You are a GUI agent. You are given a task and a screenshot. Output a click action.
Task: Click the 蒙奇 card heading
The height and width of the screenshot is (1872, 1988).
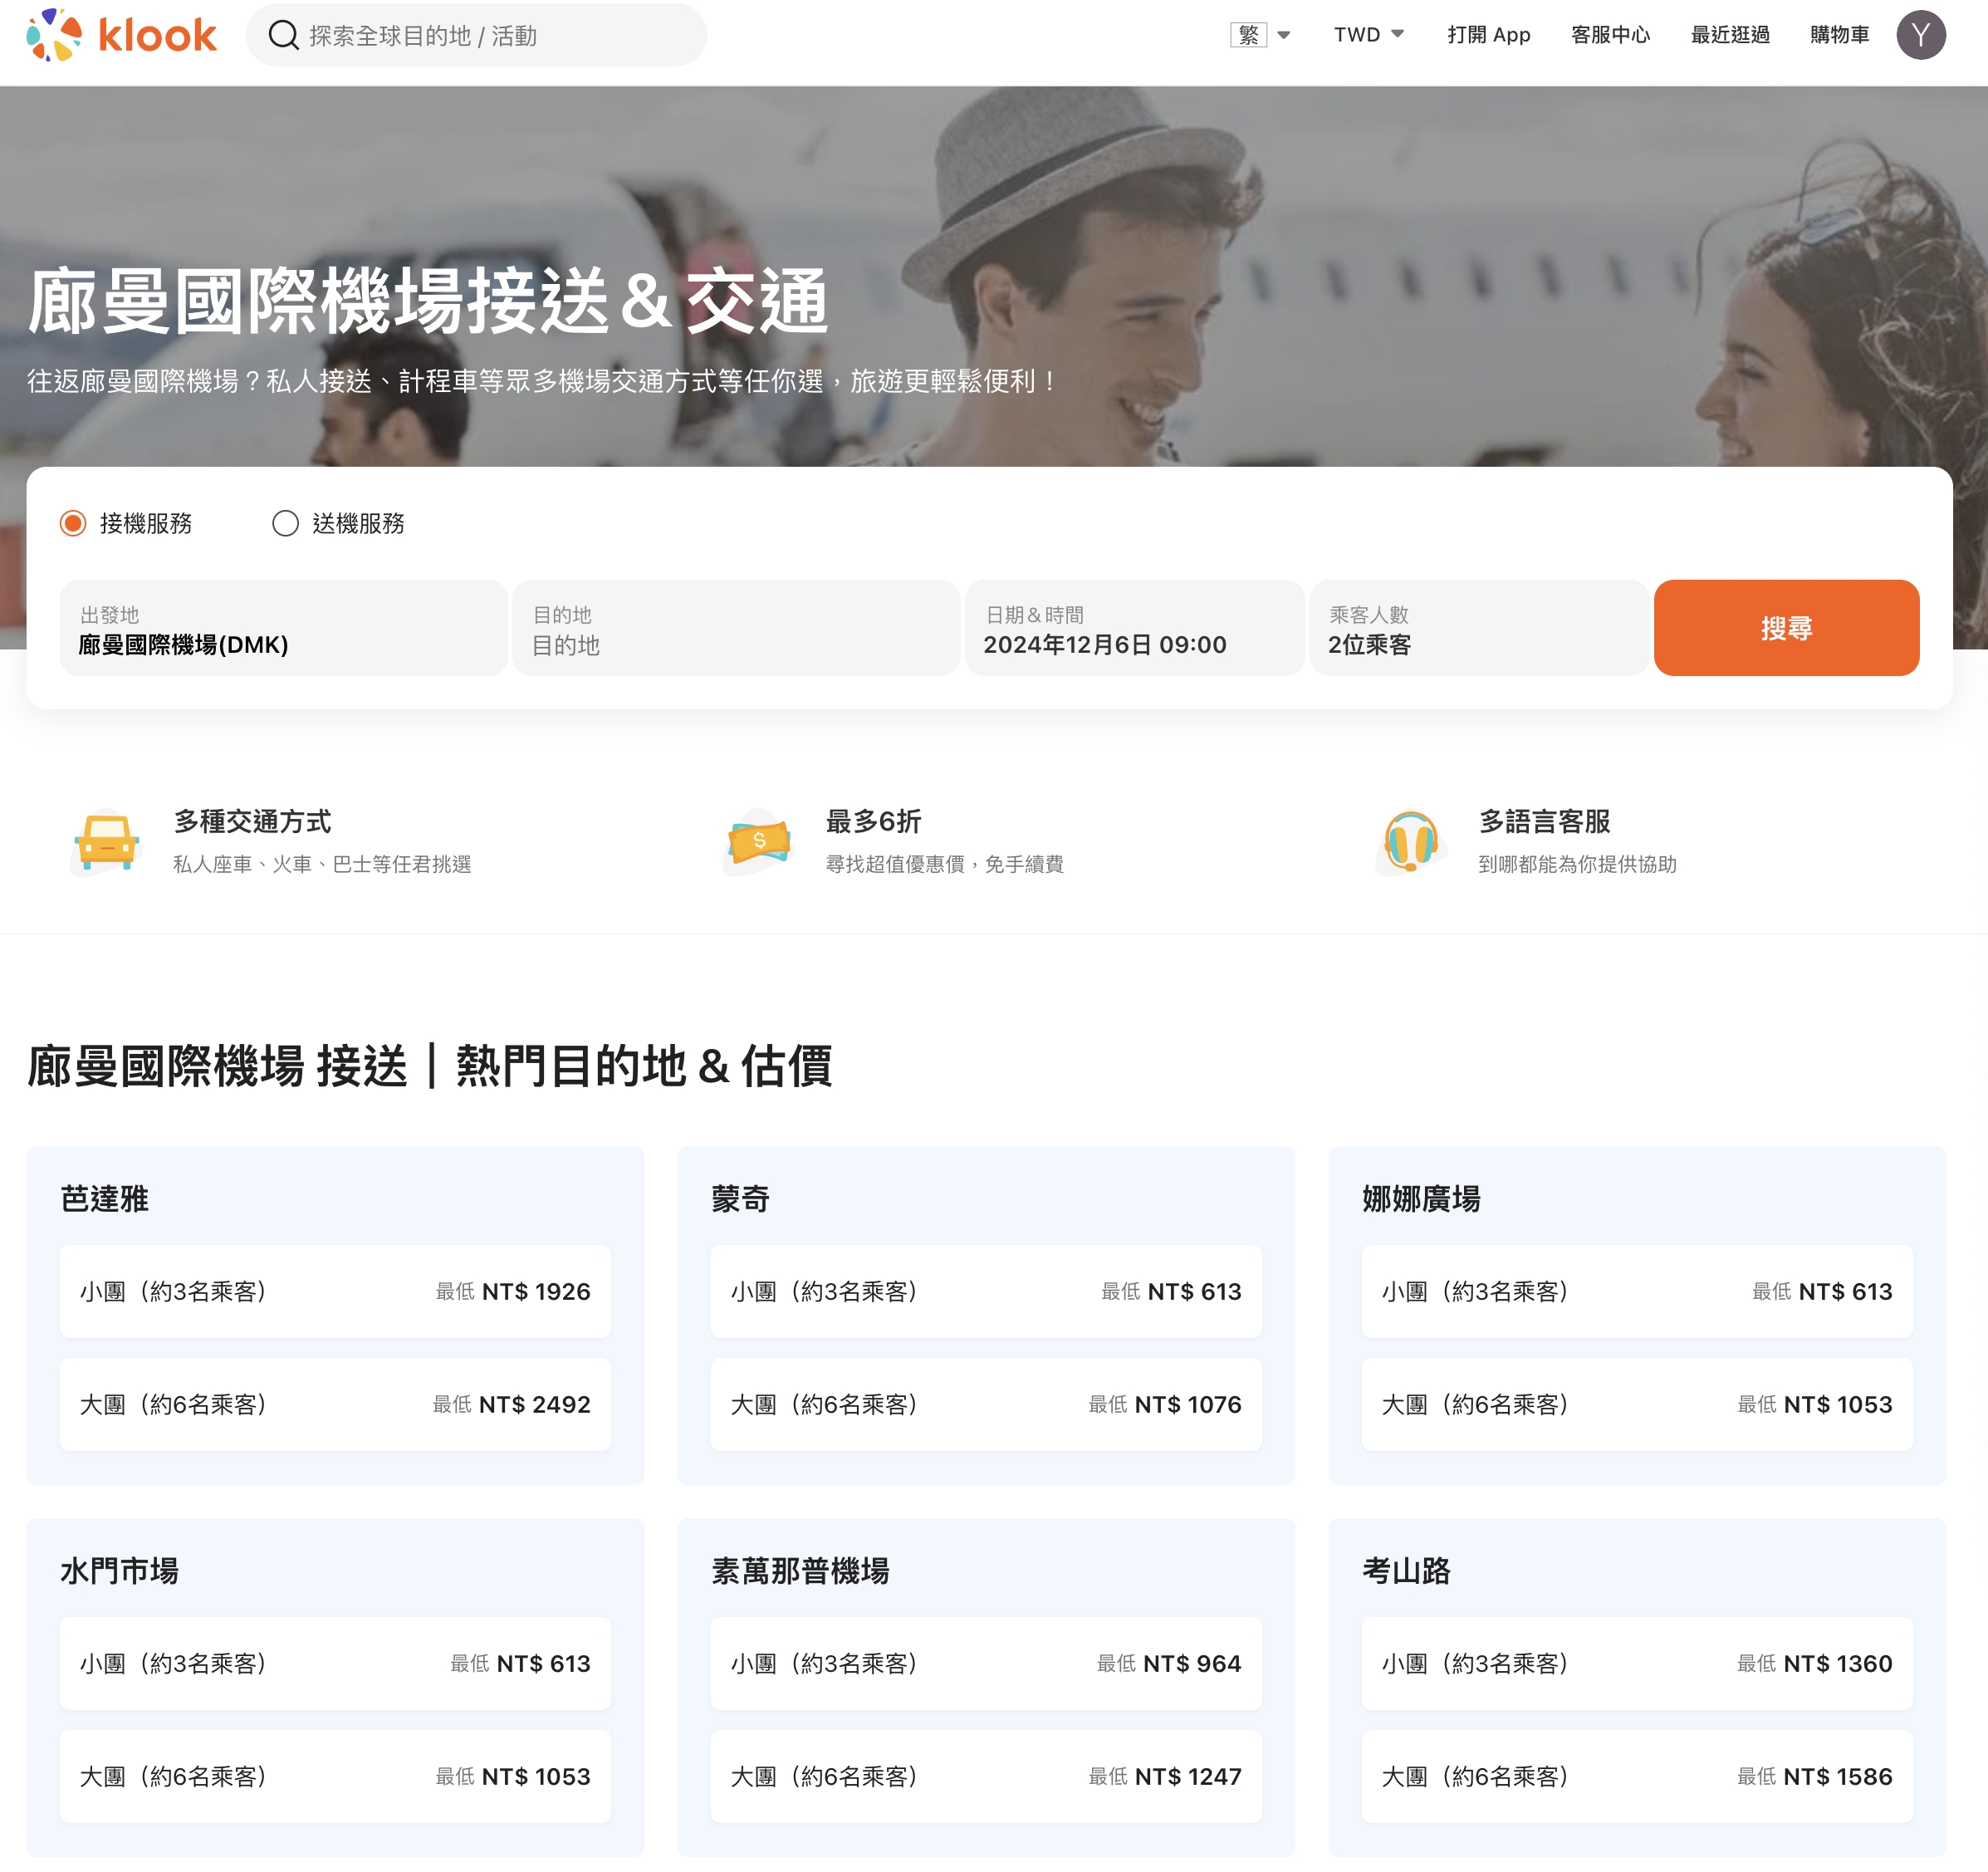pos(740,1198)
